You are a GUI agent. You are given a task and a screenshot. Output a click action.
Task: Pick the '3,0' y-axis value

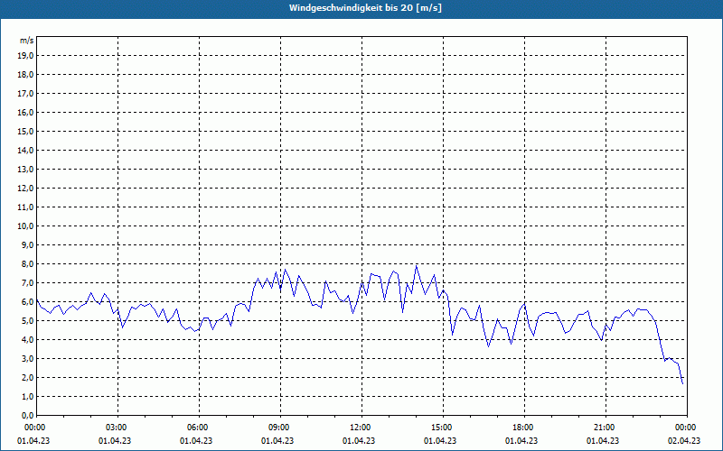pos(26,358)
